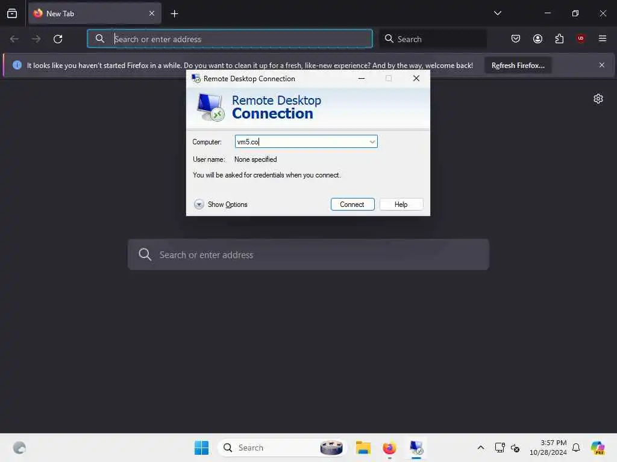Viewport: 617px width, 462px height.
Task: Open the network display tray icon
Action: [500, 448]
